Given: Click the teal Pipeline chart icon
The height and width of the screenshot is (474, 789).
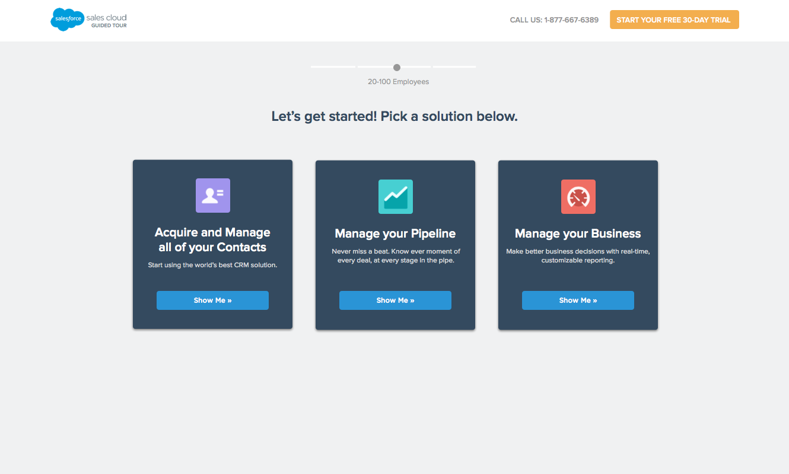Looking at the screenshot, I should [x=396, y=197].
